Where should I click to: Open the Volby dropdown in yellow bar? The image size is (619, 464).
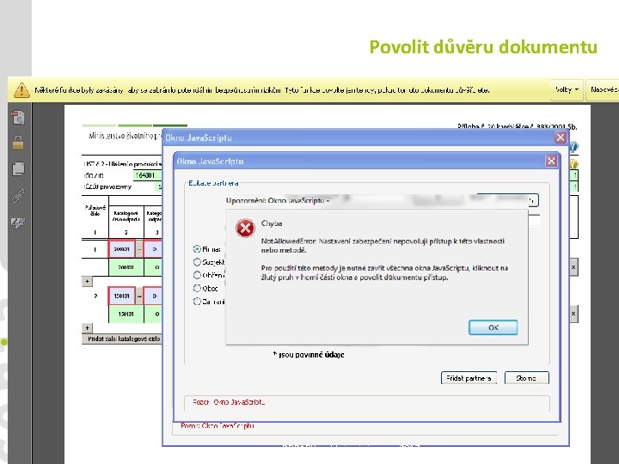pyautogui.click(x=566, y=89)
